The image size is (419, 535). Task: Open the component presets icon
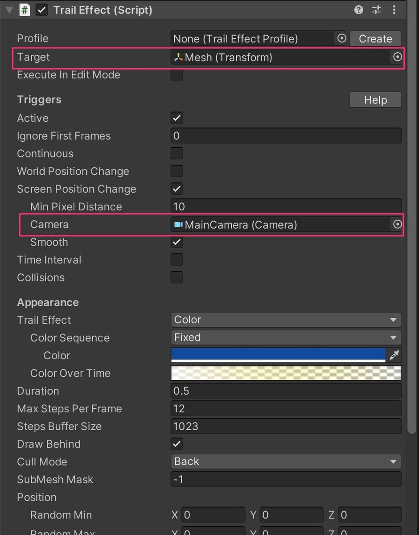[376, 10]
